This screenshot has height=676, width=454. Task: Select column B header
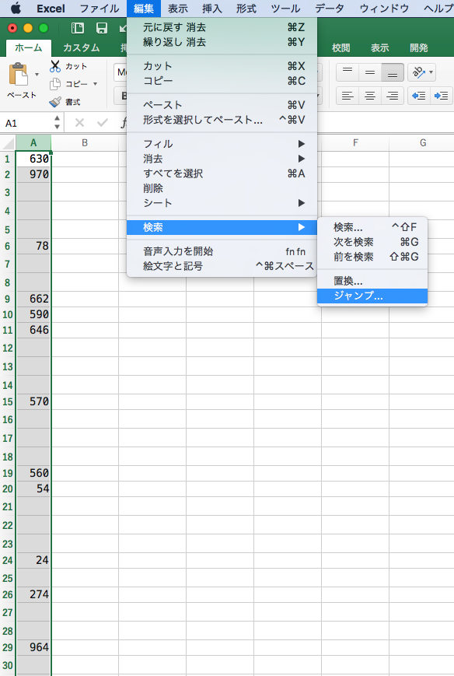coord(85,142)
